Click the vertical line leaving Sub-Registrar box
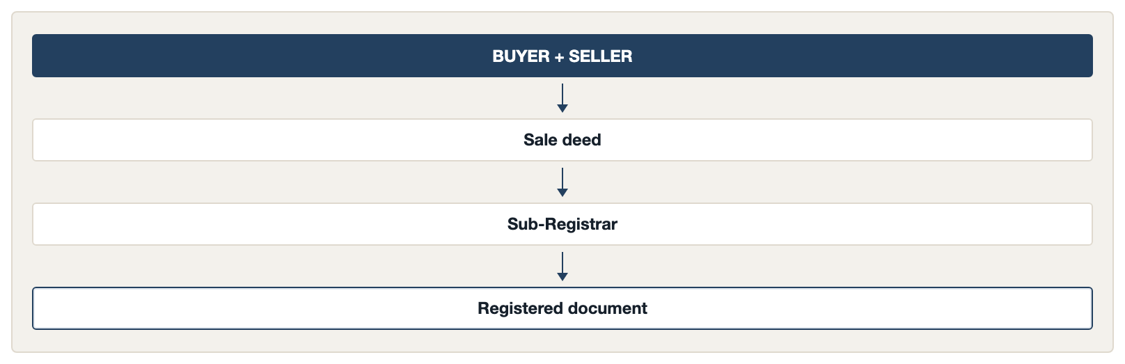The height and width of the screenshot is (364, 1125). 562,262
